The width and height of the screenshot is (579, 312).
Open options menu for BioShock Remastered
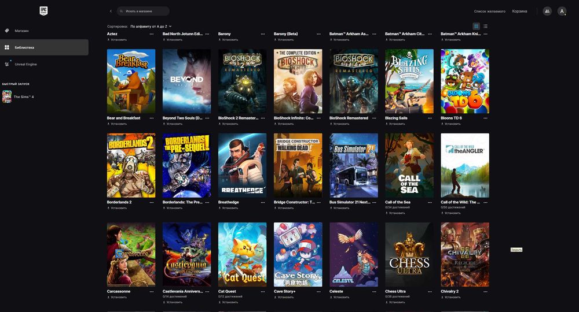coord(374,118)
